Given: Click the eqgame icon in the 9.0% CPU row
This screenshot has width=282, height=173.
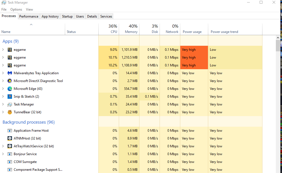Looking at the screenshot, I should (10, 50).
